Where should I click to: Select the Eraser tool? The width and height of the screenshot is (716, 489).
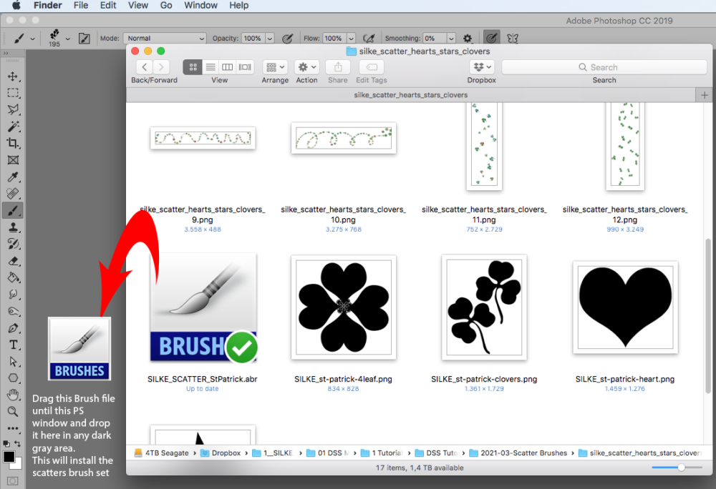(x=13, y=261)
